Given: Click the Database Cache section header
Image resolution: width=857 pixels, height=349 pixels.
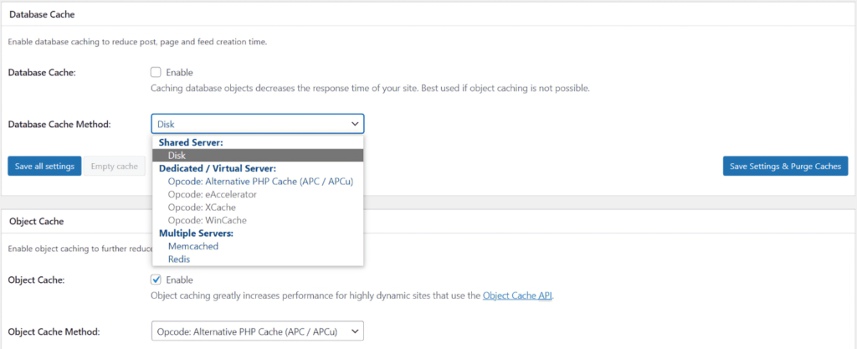Looking at the screenshot, I should point(44,14).
